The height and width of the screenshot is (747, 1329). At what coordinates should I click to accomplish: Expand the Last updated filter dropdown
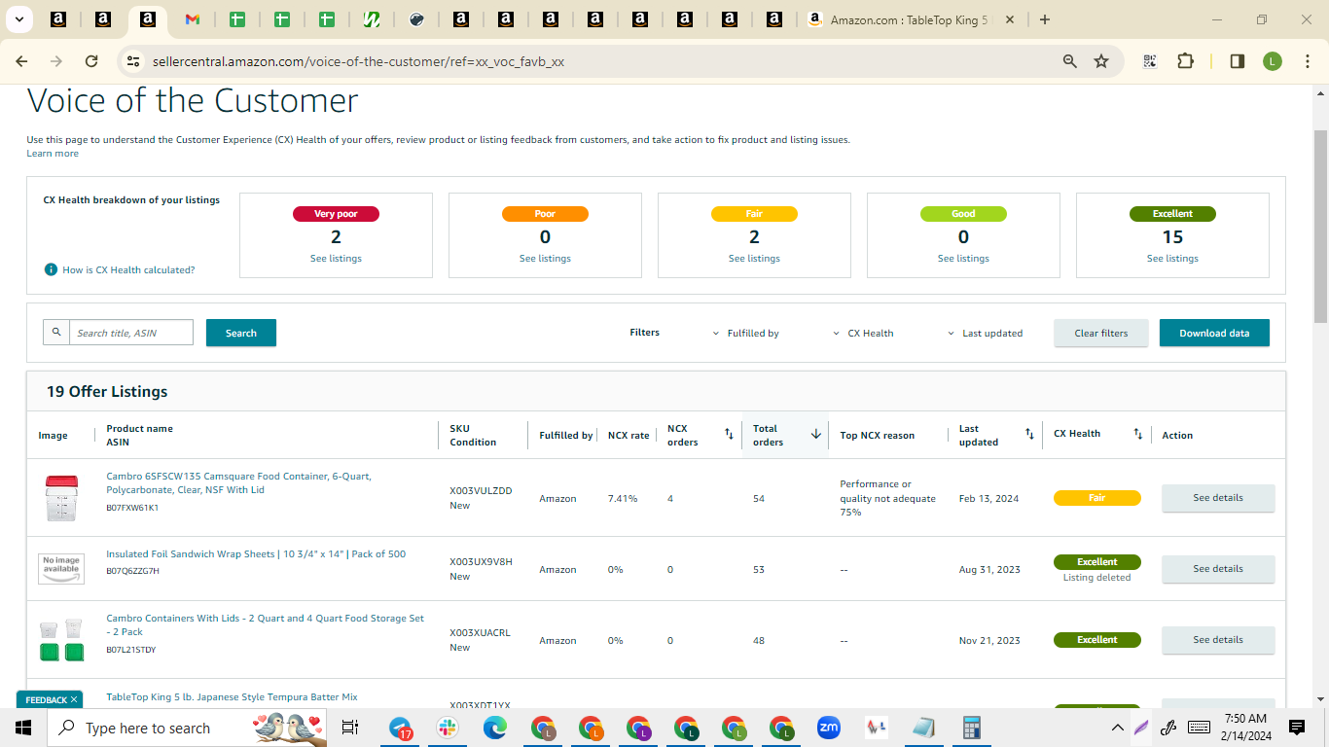point(985,333)
